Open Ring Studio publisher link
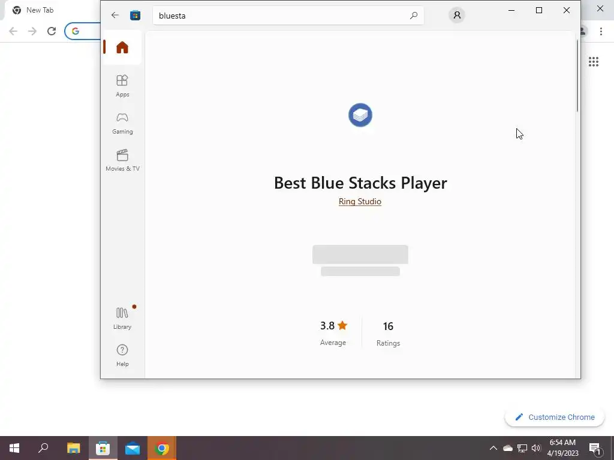This screenshot has width=614, height=460. coord(360,201)
